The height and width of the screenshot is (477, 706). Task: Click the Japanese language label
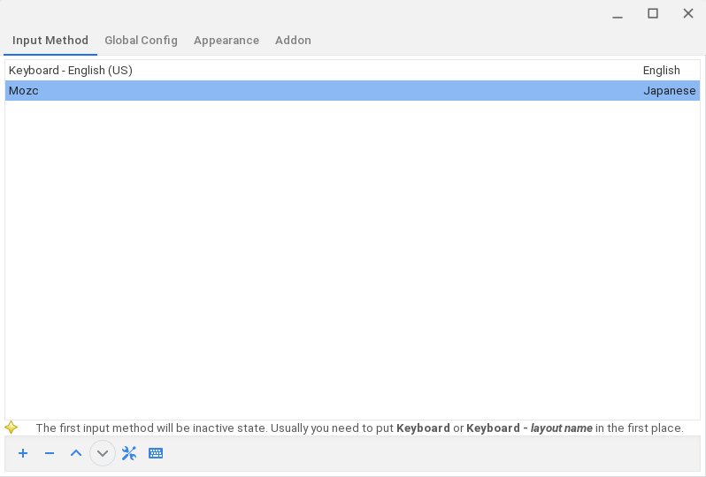670,91
